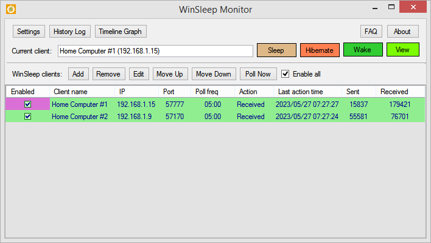The width and height of the screenshot is (431, 243).
Task: Click Received action for Home Computer #1
Action: point(251,104)
